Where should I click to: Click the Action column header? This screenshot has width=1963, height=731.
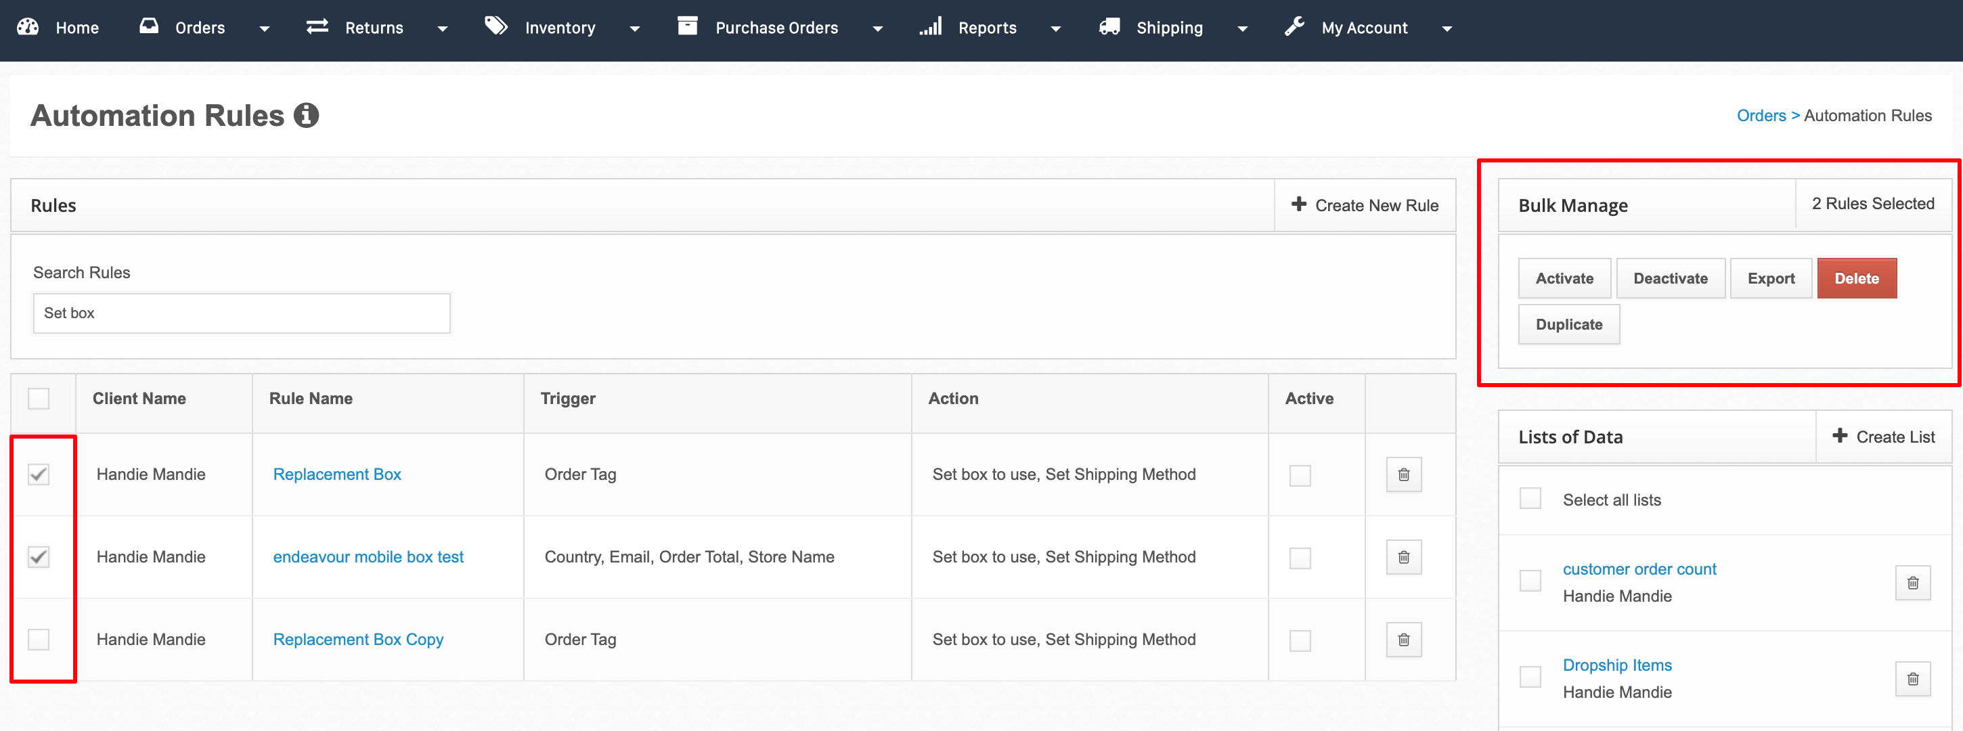(953, 399)
